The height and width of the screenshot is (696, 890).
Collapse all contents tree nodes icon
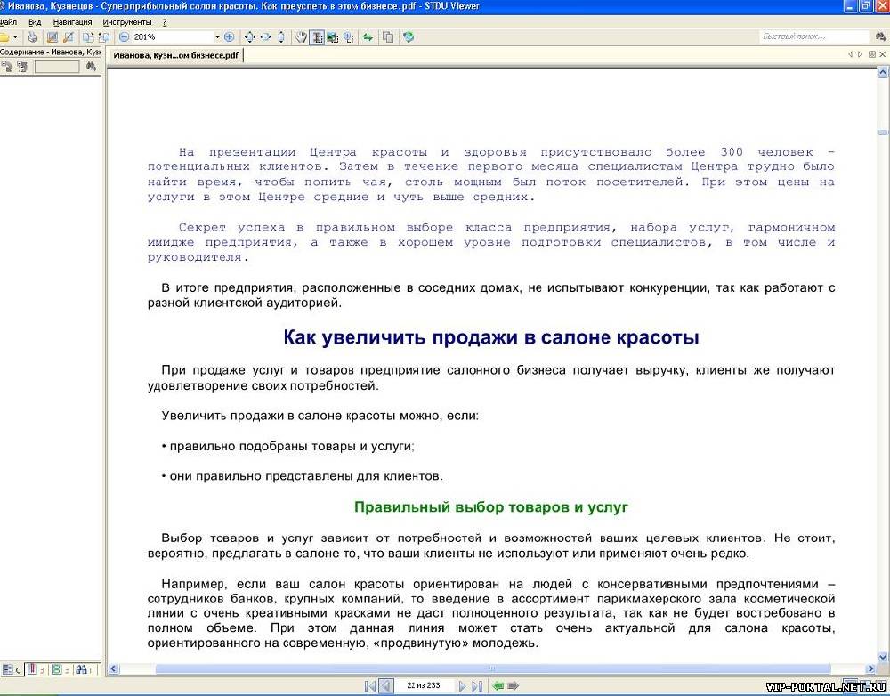[21, 67]
